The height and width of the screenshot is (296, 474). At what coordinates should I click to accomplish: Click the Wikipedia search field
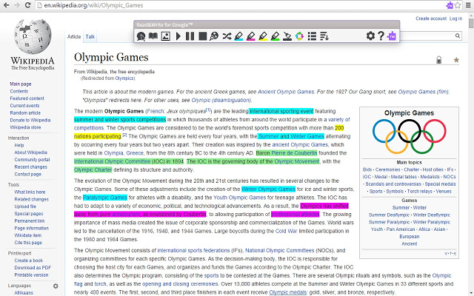(427, 36)
